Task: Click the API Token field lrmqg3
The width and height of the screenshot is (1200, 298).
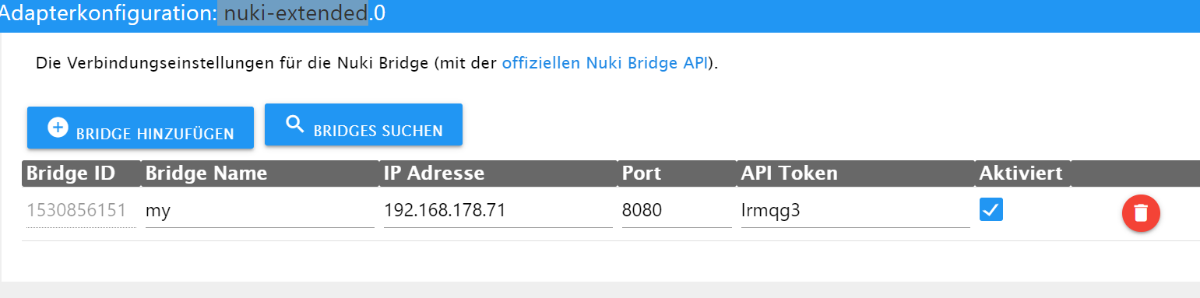Action: tap(855, 211)
